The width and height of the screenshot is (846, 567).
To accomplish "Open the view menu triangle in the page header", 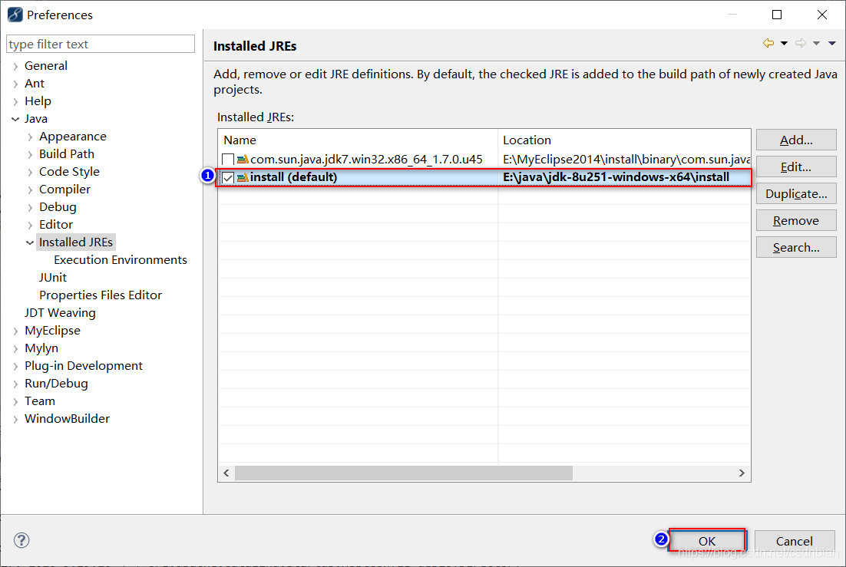I will click(x=832, y=43).
